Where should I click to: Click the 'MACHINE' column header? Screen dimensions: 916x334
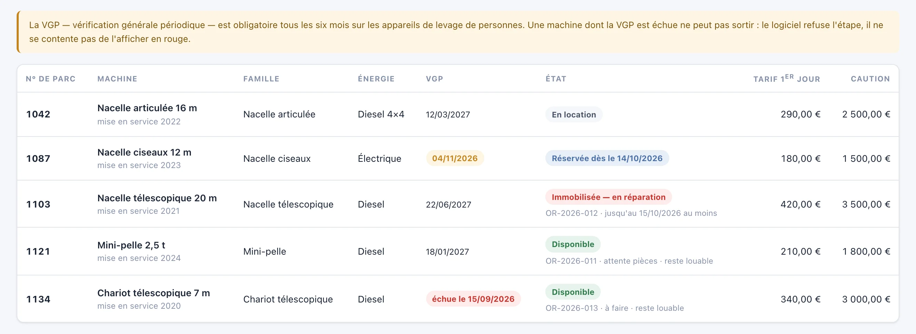117,79
